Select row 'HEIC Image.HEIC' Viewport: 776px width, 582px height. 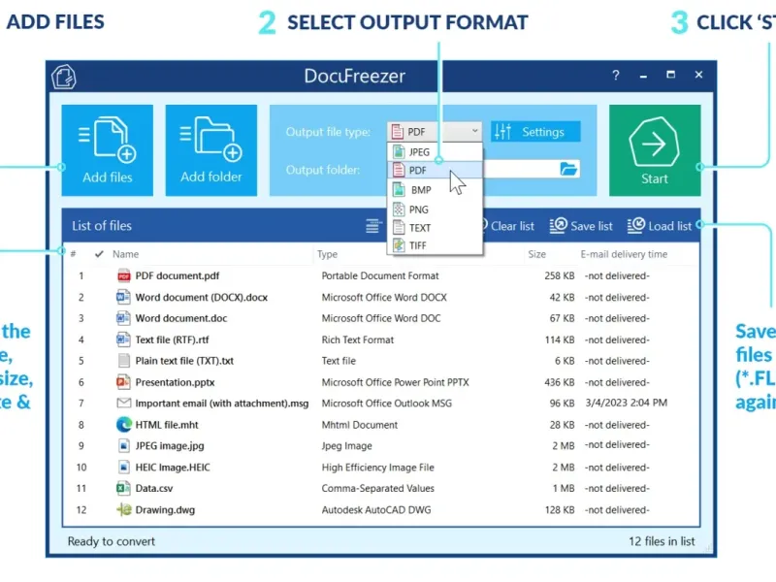tap(381, 468)
